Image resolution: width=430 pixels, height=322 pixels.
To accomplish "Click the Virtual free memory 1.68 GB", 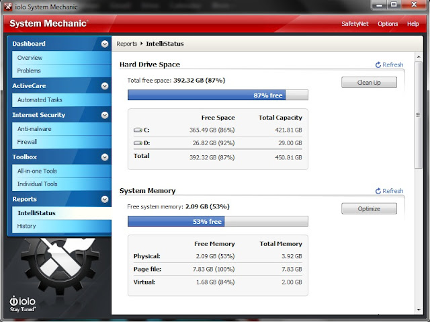I will tap(215, 282).
